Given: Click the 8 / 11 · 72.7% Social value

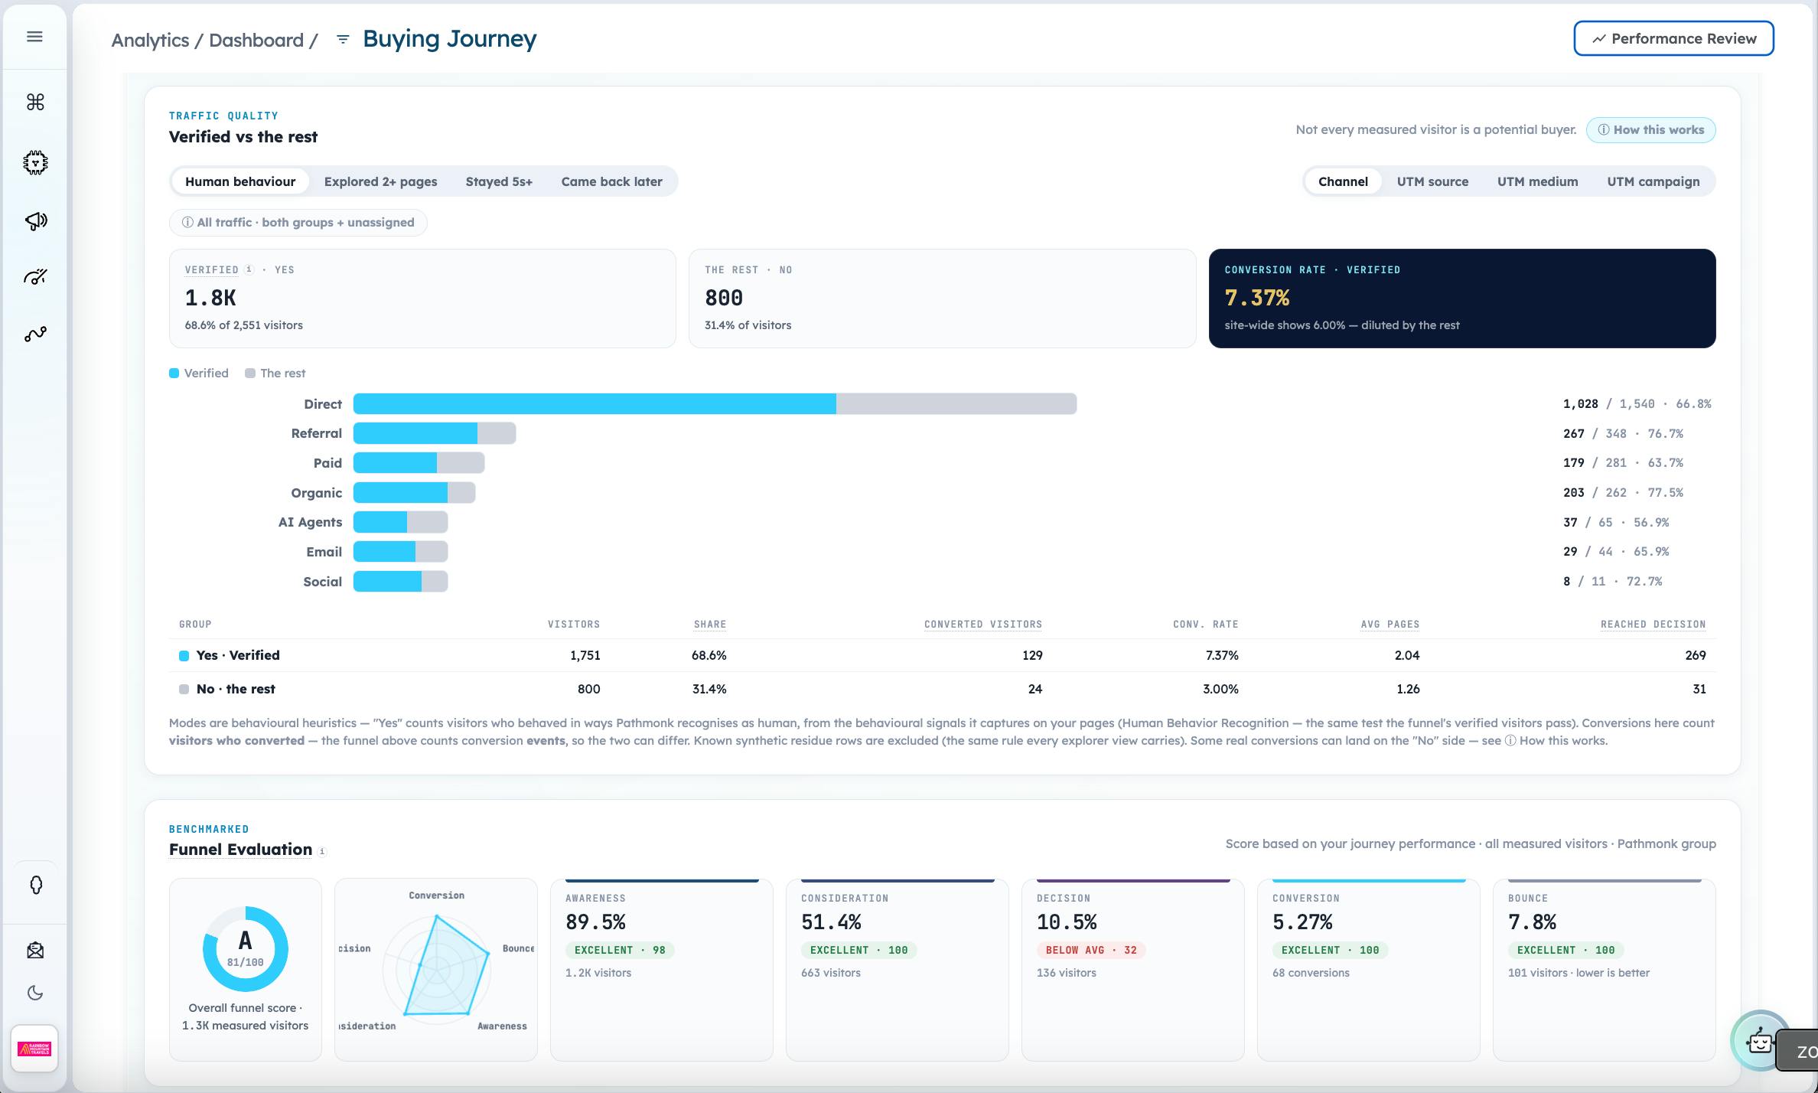Looking at the screenshot, I should 1612,582.
